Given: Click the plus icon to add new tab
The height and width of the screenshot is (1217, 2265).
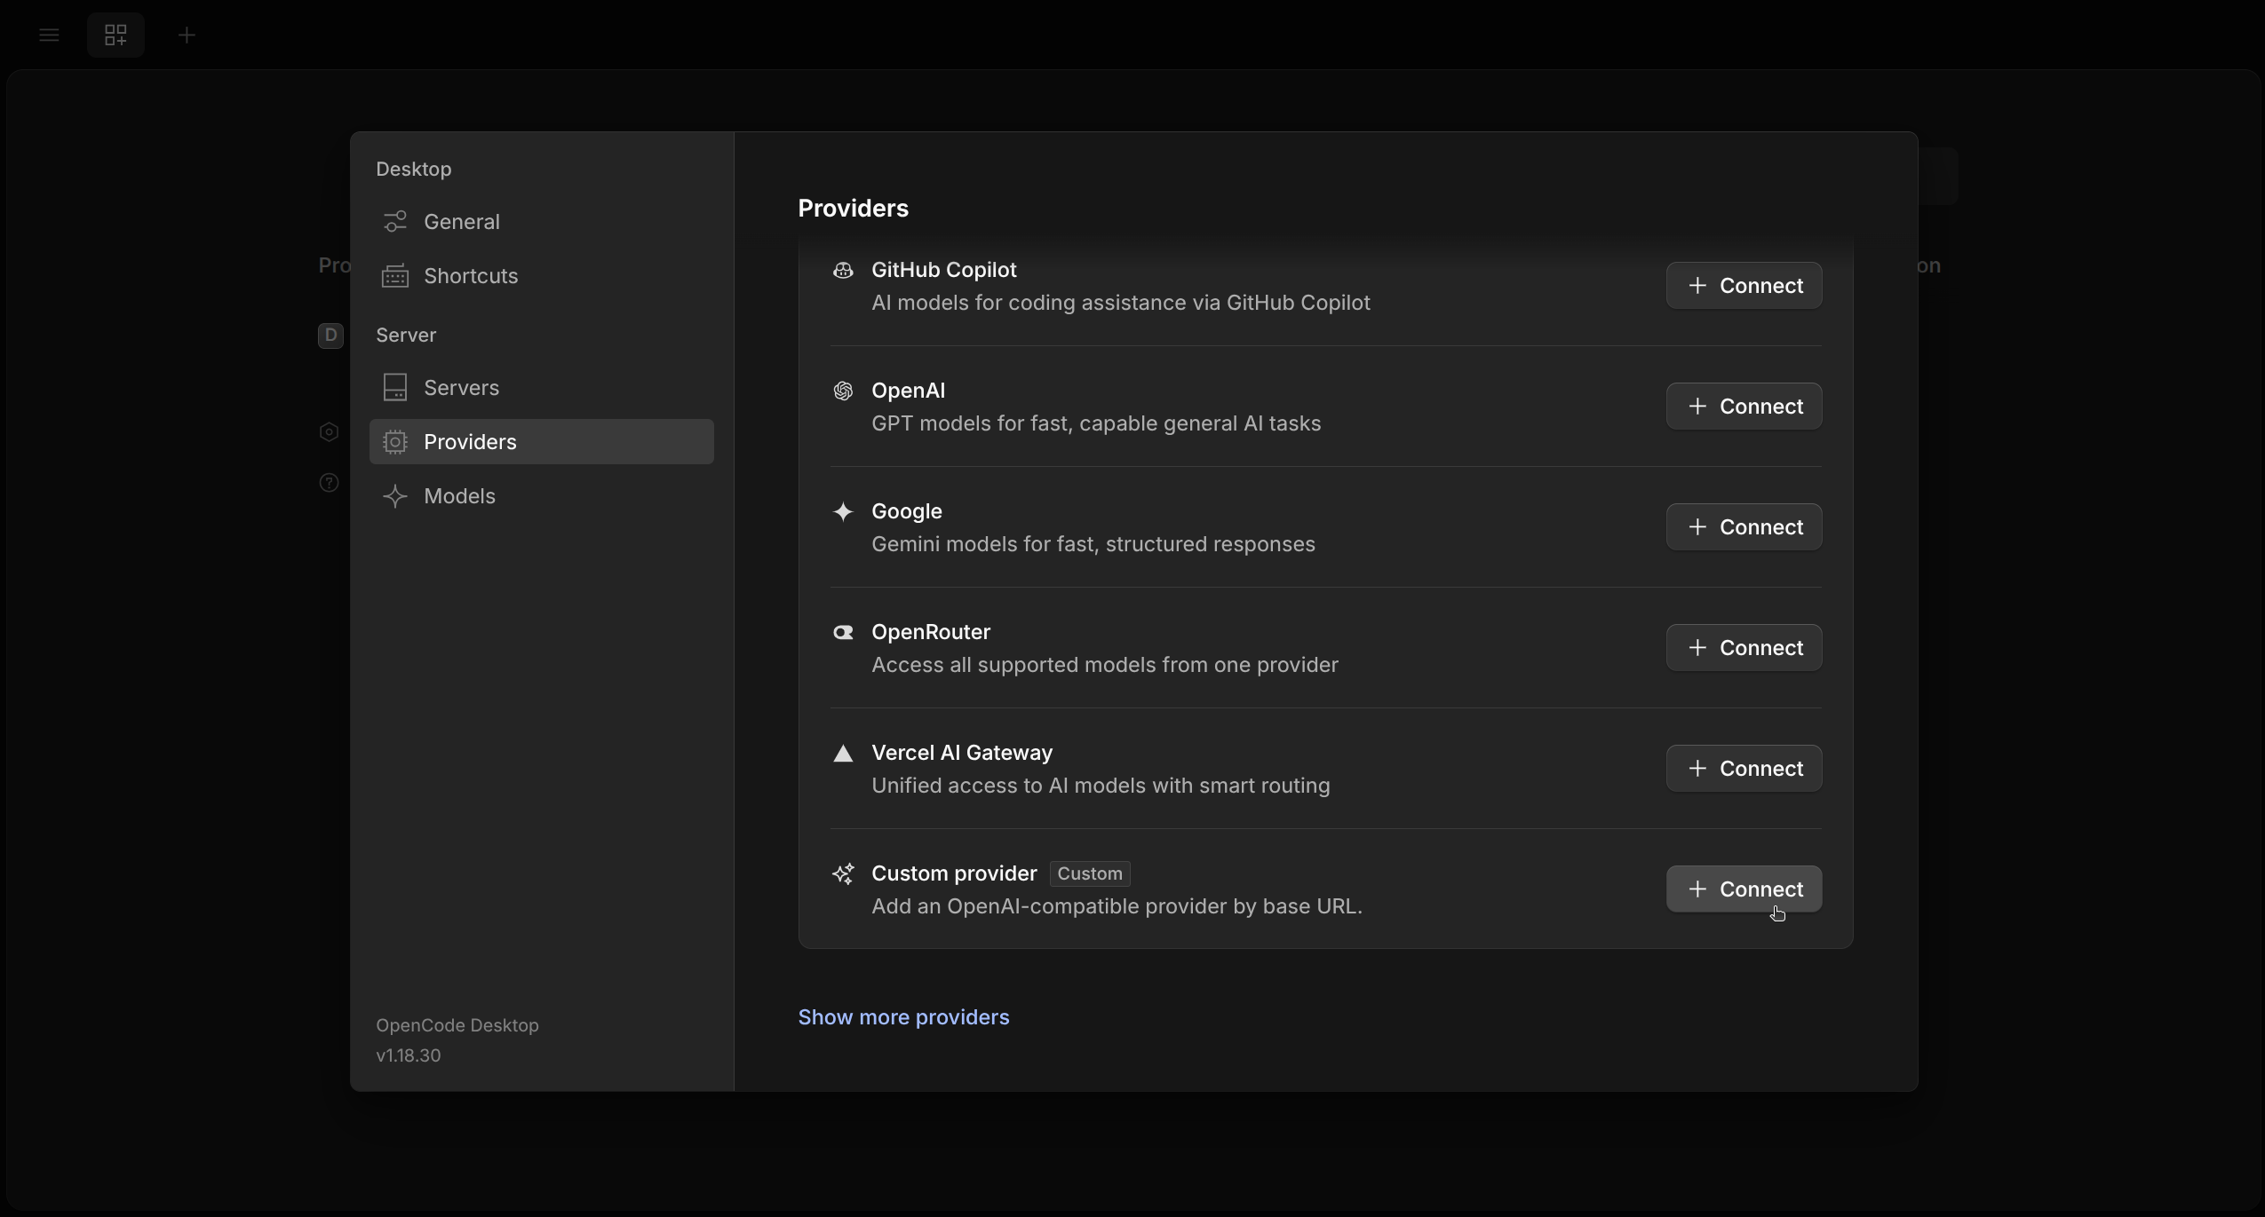Looking at the screenshot, I should [x=187, y=36].
